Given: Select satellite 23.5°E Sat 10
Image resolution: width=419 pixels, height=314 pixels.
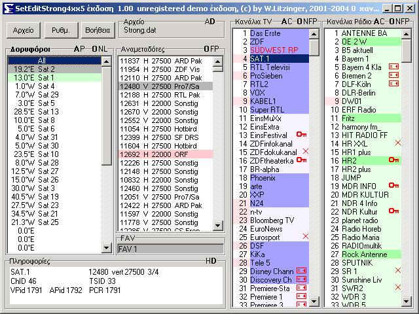Looking at the screenshot, I should click(55, 154).
